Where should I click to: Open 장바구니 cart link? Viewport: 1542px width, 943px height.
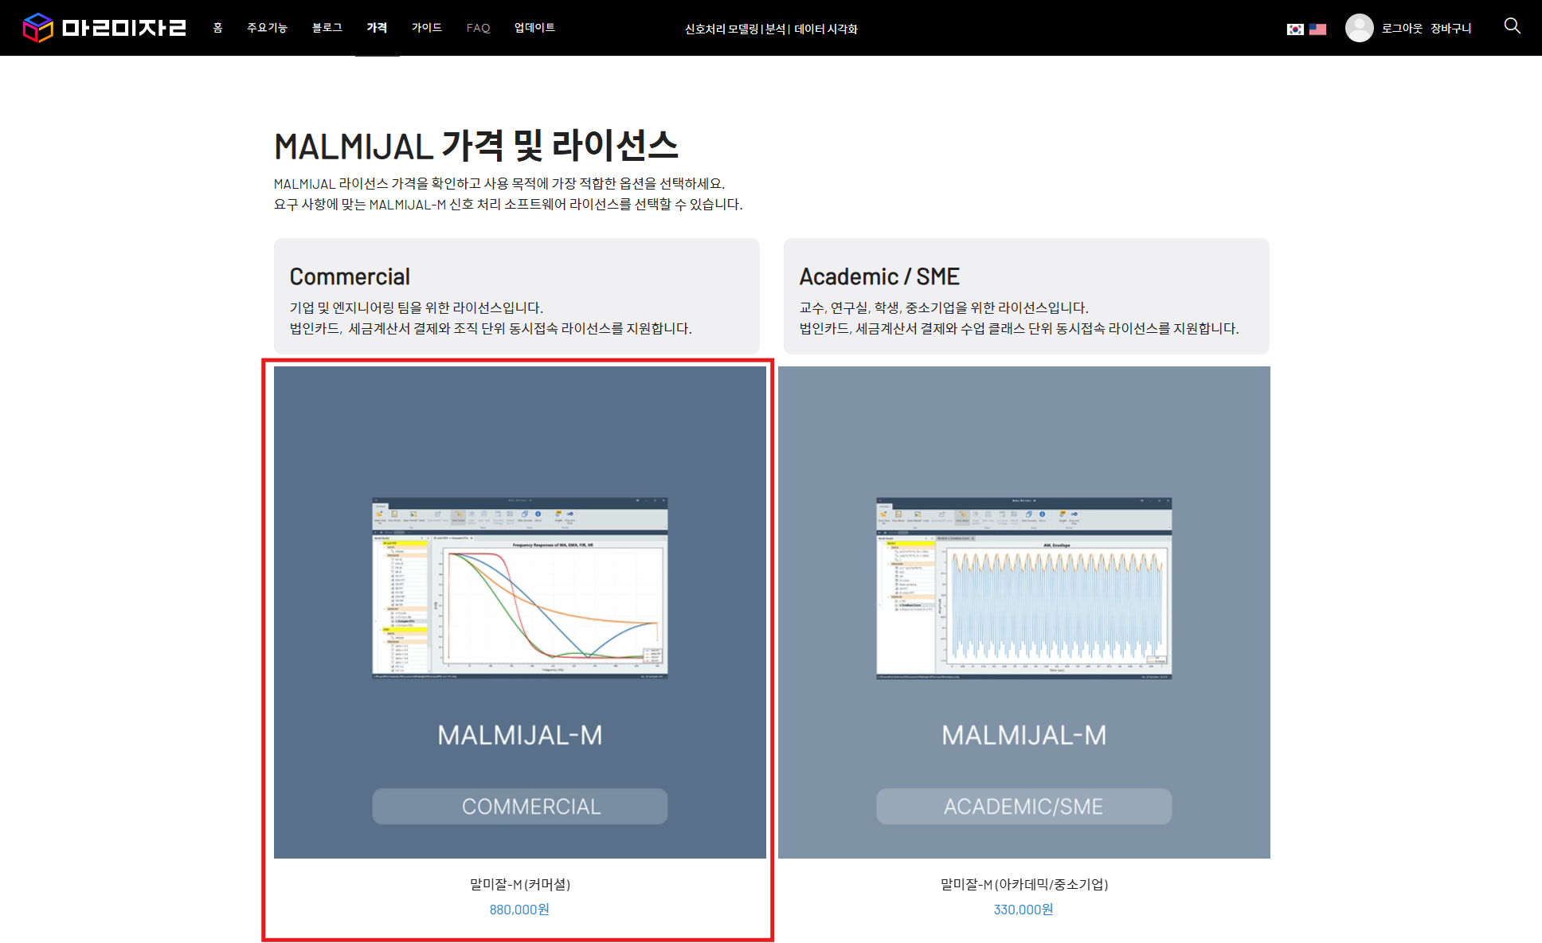coord(1451,29)
